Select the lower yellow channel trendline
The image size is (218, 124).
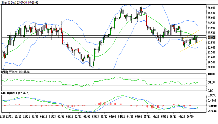pyautogui.click(x=192, y=45)
